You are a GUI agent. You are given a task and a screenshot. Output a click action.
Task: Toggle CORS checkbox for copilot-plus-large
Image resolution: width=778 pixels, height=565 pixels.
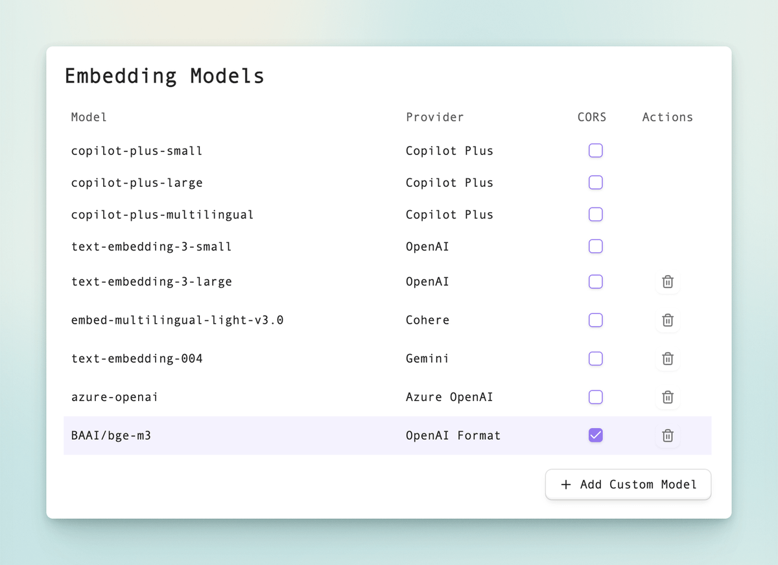(x=595, y=182)
